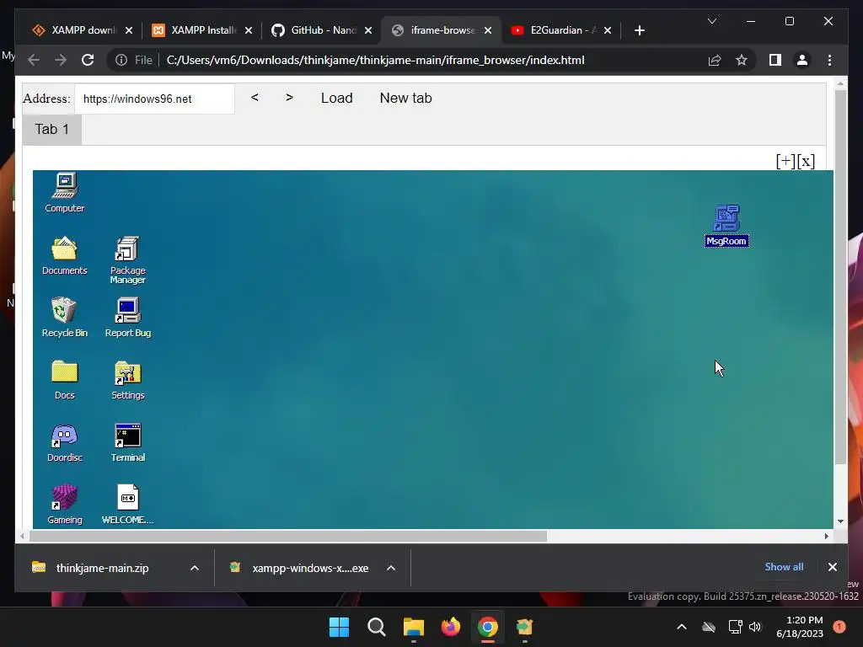Launch Firefox from taskbar
Screen dimensions: 863x647
(451, 627)
